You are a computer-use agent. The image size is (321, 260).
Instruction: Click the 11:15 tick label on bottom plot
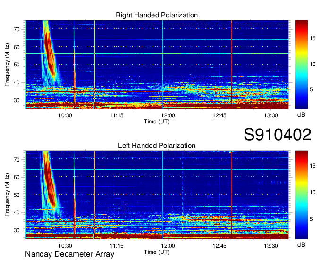pyautogui.click(x=117, y=246)
